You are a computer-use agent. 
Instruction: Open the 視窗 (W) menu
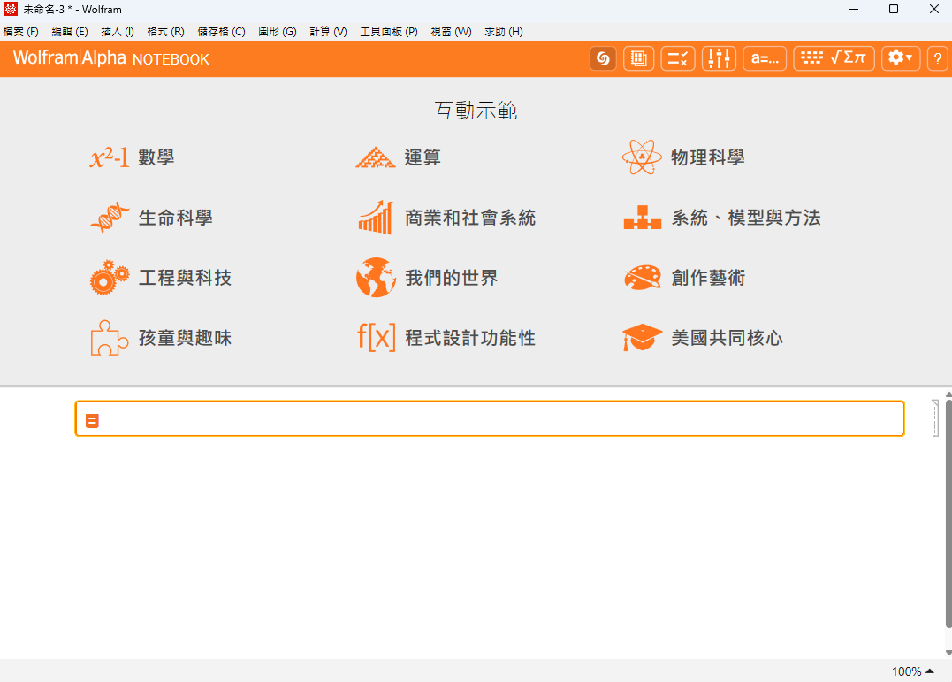pyautogui.click(x=451, y=32)
